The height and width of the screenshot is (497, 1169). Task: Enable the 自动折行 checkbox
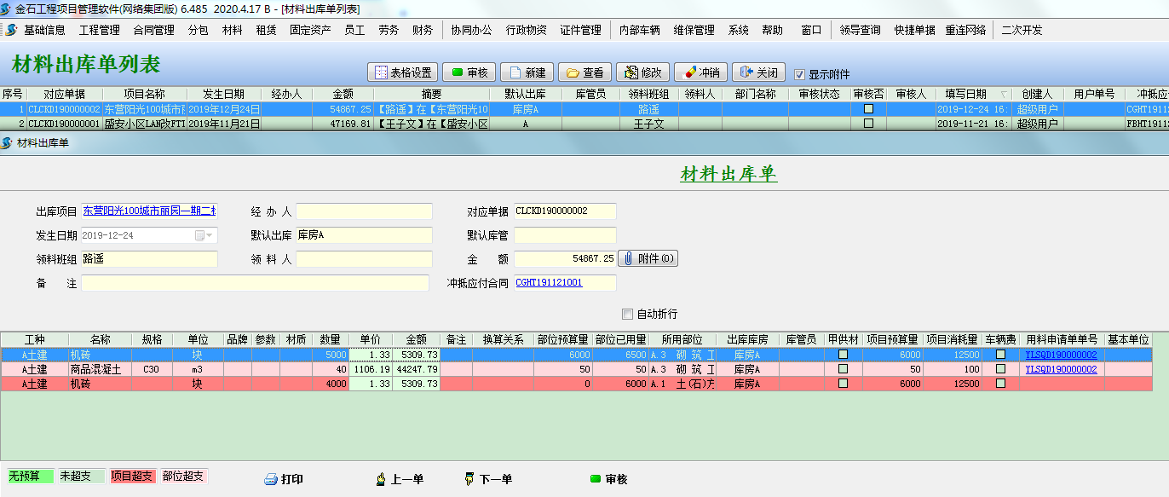(628, 314)
